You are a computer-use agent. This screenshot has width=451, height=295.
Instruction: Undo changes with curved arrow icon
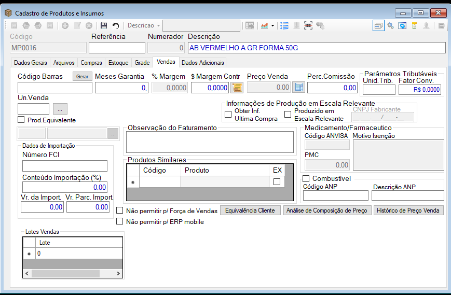pyautogui.click(x=116, y=25)
